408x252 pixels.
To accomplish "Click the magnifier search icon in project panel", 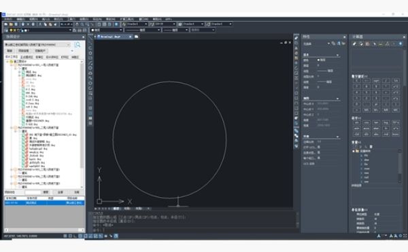I will coord(78,45).
